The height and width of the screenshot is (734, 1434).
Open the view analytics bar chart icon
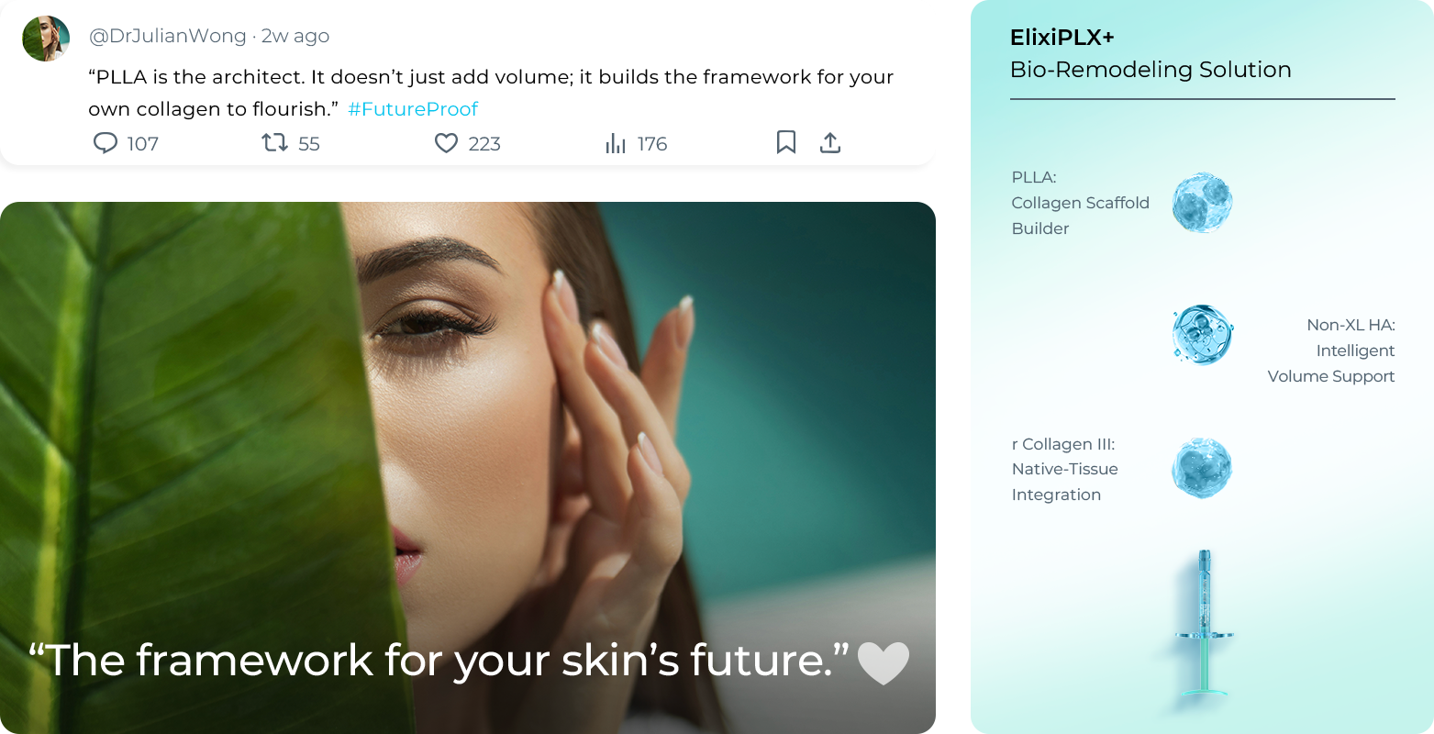pos(616,143)
